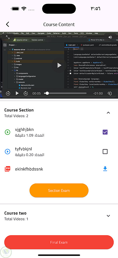This screenshot has height=258, width=118.
Task: Check the tyfvbkjnl video checkbox
Action: (x=105, y=151)
